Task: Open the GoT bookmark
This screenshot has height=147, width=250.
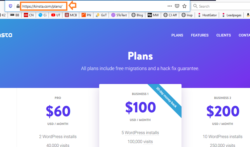Action: point(101,15)
